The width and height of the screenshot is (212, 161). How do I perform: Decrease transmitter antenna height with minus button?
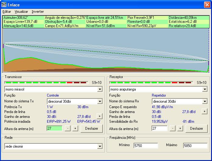coord(68,128)
